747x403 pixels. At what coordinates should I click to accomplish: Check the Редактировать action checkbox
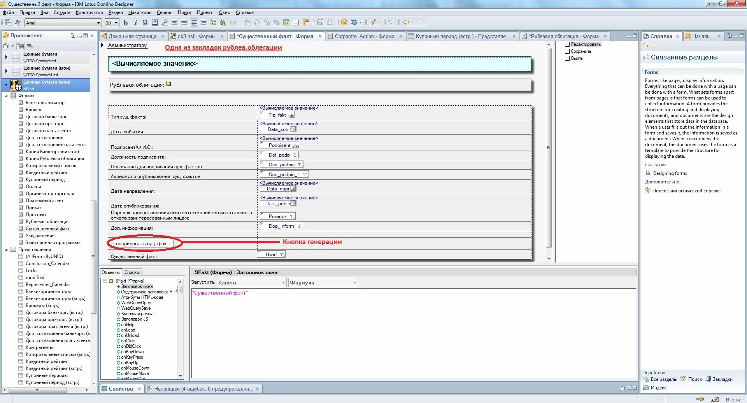click(x=567, y=44)
